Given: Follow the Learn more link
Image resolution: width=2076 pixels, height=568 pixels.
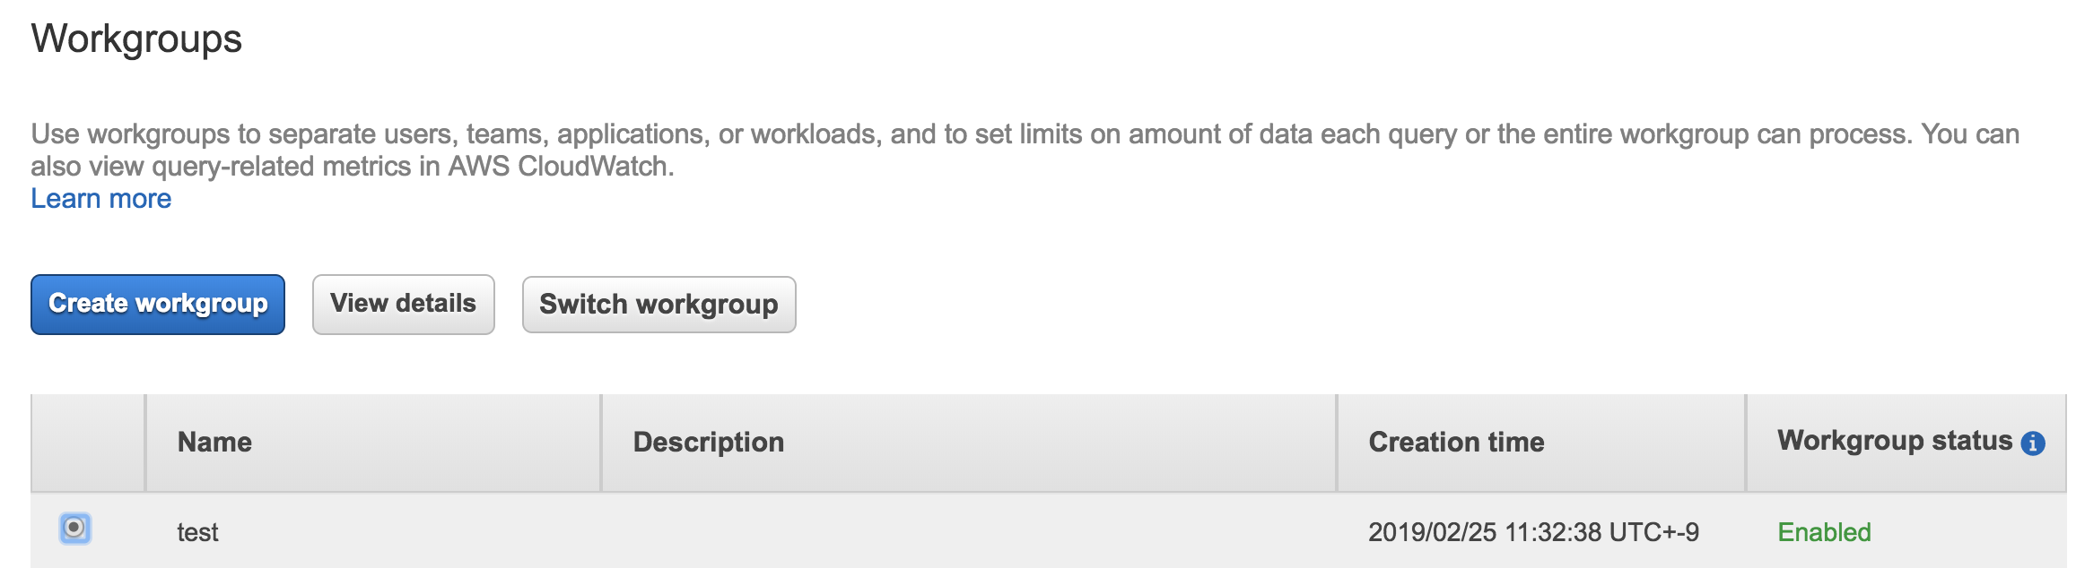Looking at the screenshot, I should coord(100,199).
